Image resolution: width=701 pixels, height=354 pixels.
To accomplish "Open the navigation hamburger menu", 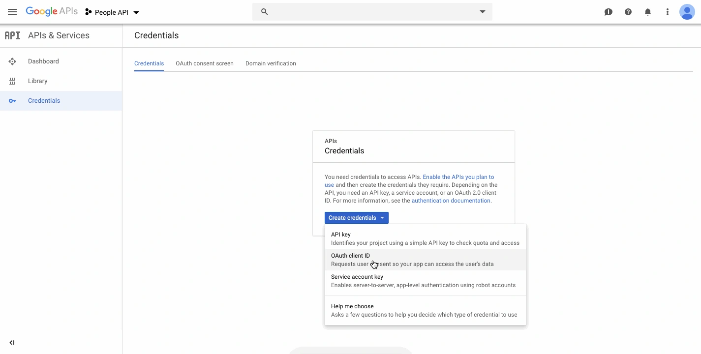I will (12, 12).
